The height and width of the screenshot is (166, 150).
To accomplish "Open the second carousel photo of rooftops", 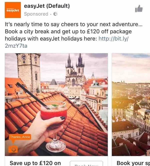I will [x=131, y=105].
